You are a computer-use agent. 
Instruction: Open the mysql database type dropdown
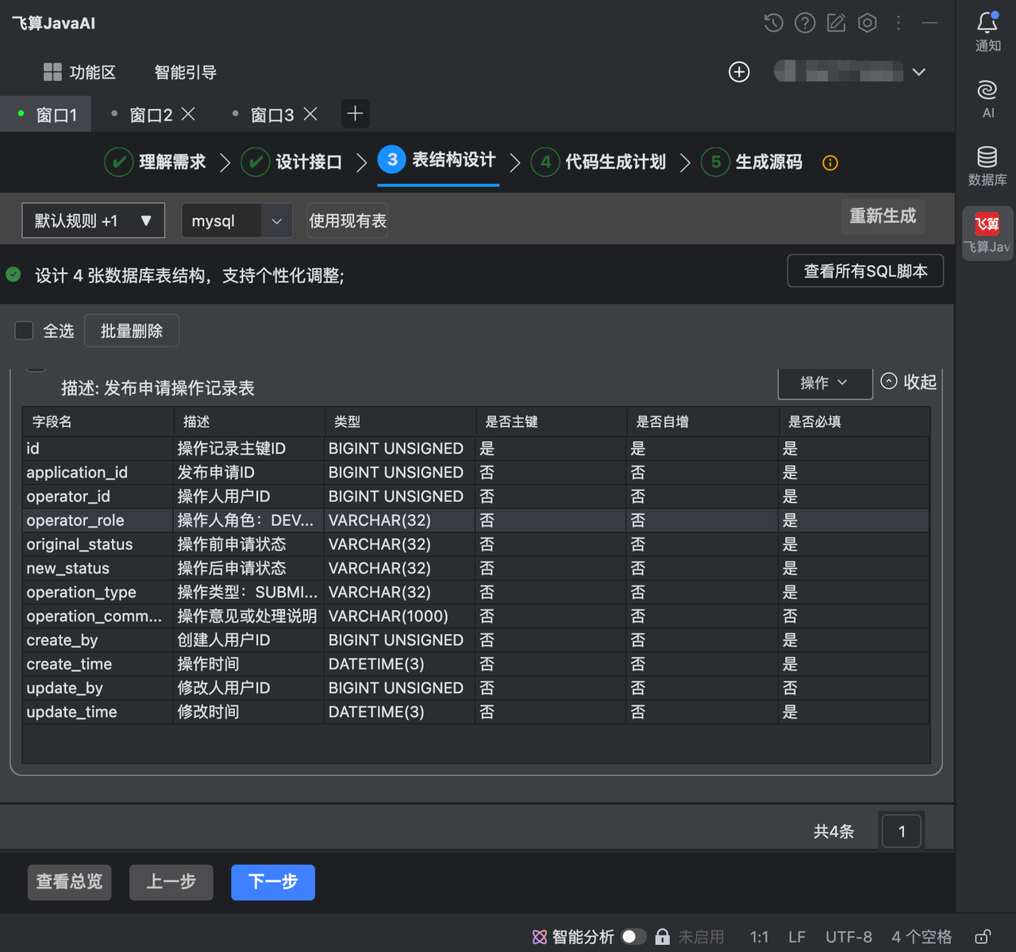point(237,221)
